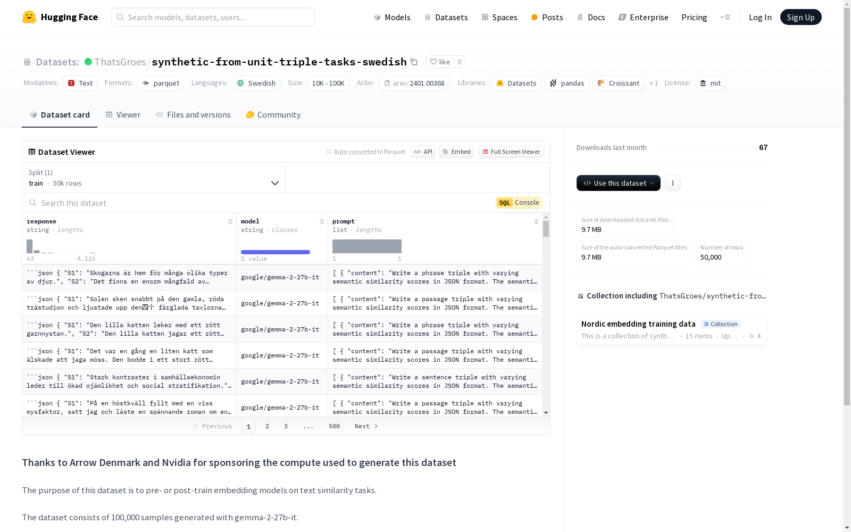851x532 pixels.
Task: Open the row starting with "Skogarna är hem"
Action: 282,277
